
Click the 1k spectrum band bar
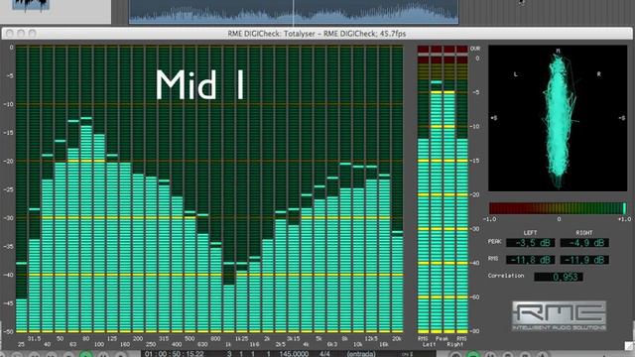[x=229, y=307]
